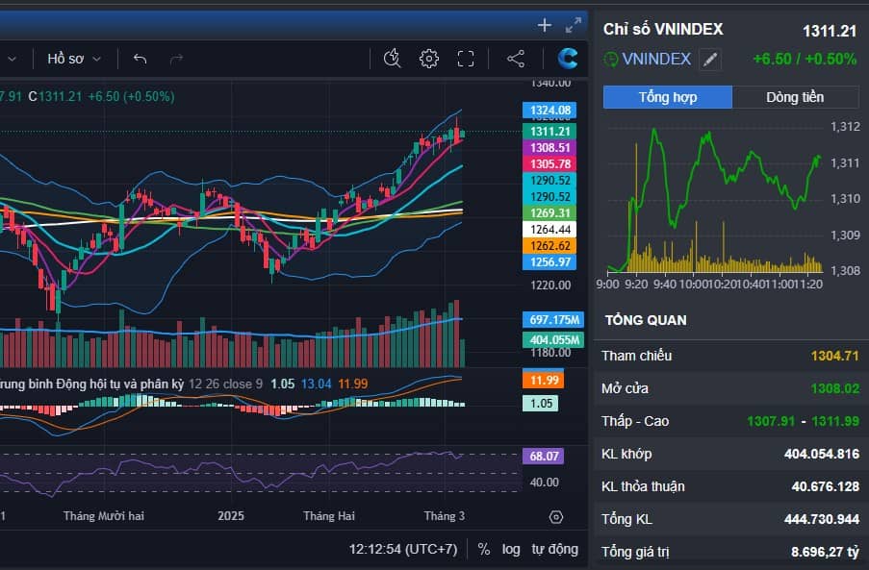Viewport: 869px width, 570px height.
Task: Share the chart
Action: pyautogui.click(x=516, y=59)
